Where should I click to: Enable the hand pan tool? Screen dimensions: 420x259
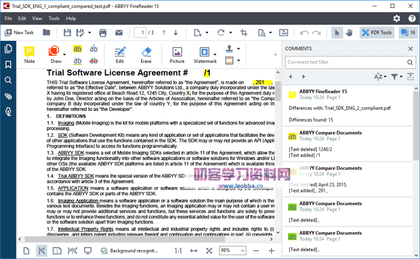click(349, 32)
